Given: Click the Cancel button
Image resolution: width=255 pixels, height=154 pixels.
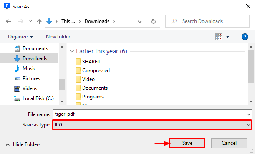Looking at the screenshot, I should 229,143.
